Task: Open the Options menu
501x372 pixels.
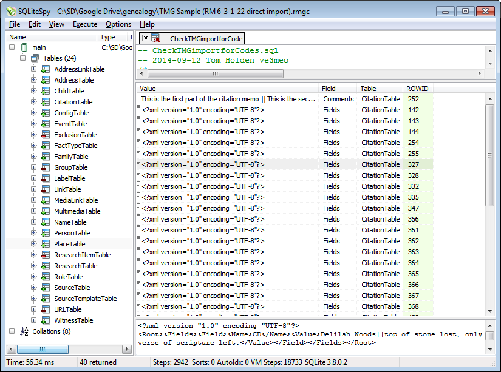Action: (x=118, y=24)
